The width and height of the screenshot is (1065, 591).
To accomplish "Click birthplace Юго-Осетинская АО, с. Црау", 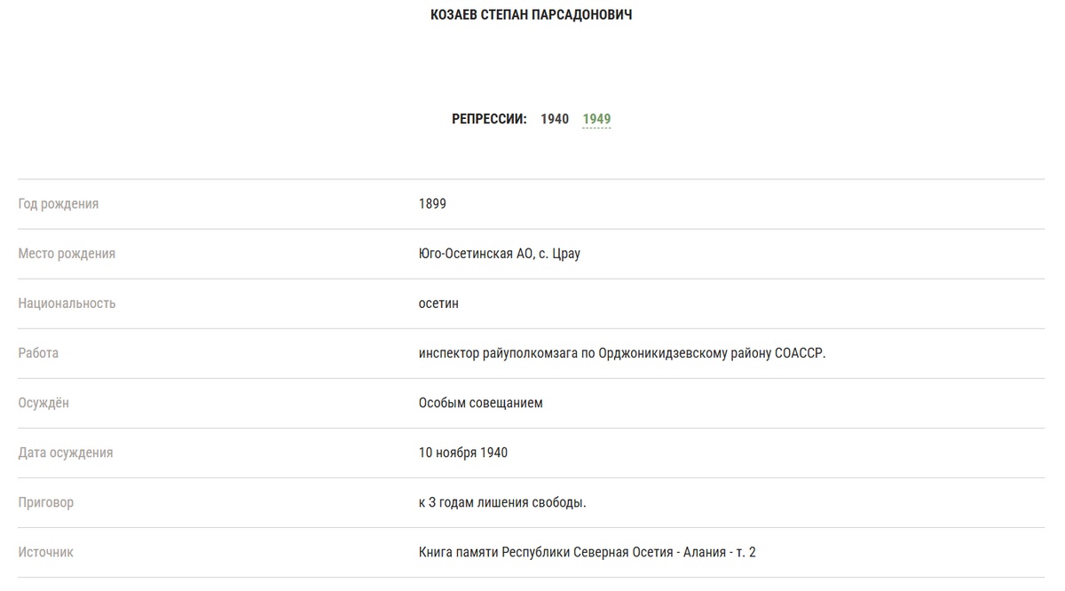I will (x=499, y=254).
